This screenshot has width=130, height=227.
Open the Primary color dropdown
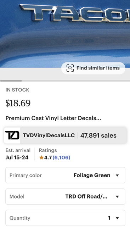(65, 175)
